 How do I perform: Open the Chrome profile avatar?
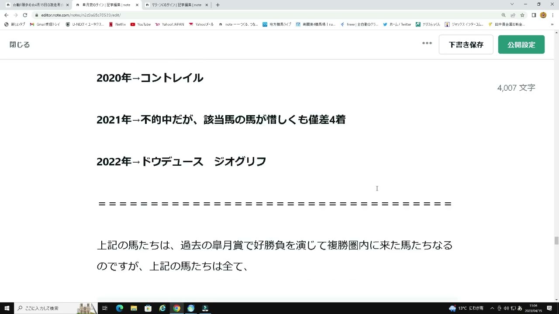(x=543, y=14)
